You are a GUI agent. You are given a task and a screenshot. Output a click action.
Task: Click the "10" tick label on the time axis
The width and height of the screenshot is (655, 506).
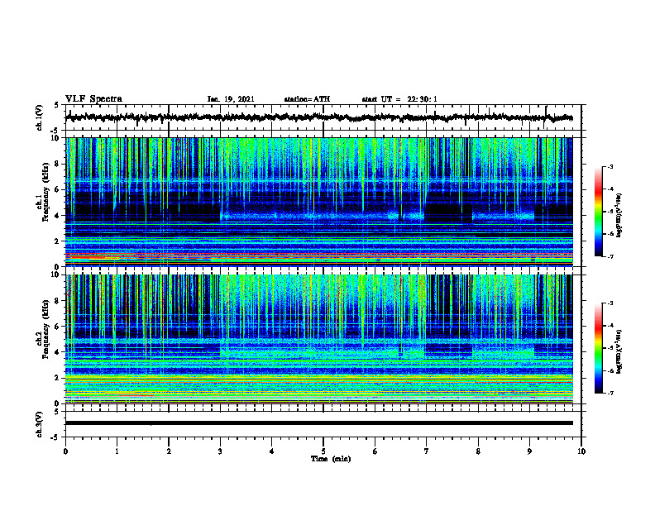pyautogui.click(x=581, y=451)
